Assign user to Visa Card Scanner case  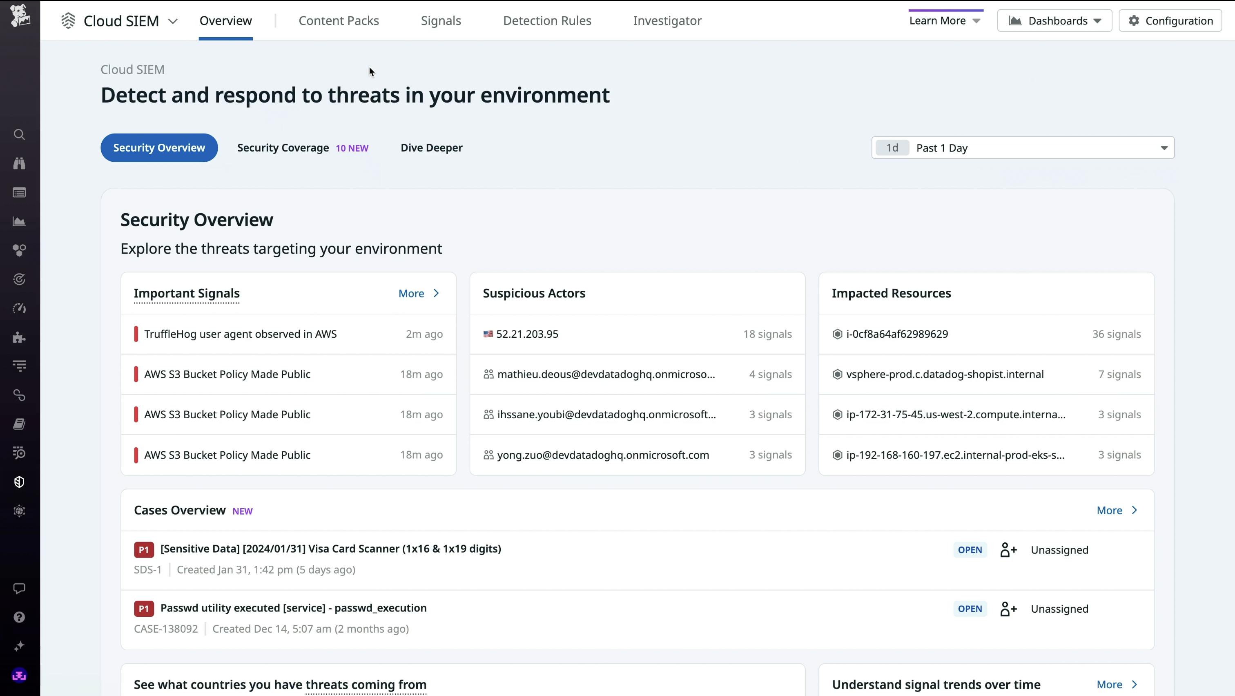[x=1008, y=550]
